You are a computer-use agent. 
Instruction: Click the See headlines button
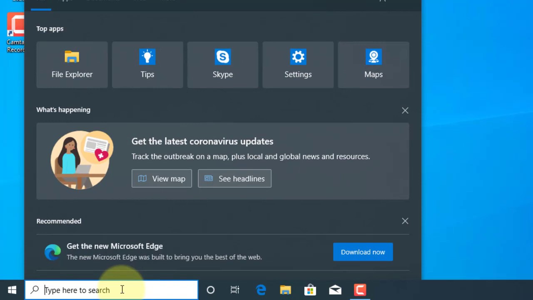coord(234,178)
